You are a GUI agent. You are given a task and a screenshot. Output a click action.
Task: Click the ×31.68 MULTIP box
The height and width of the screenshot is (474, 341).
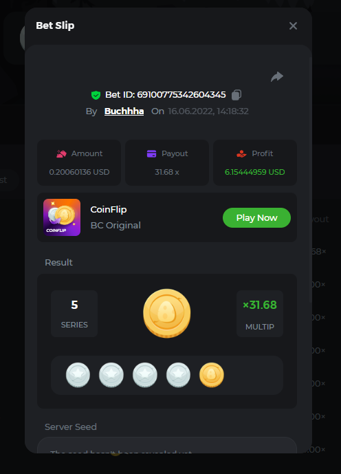coord(260,314)
